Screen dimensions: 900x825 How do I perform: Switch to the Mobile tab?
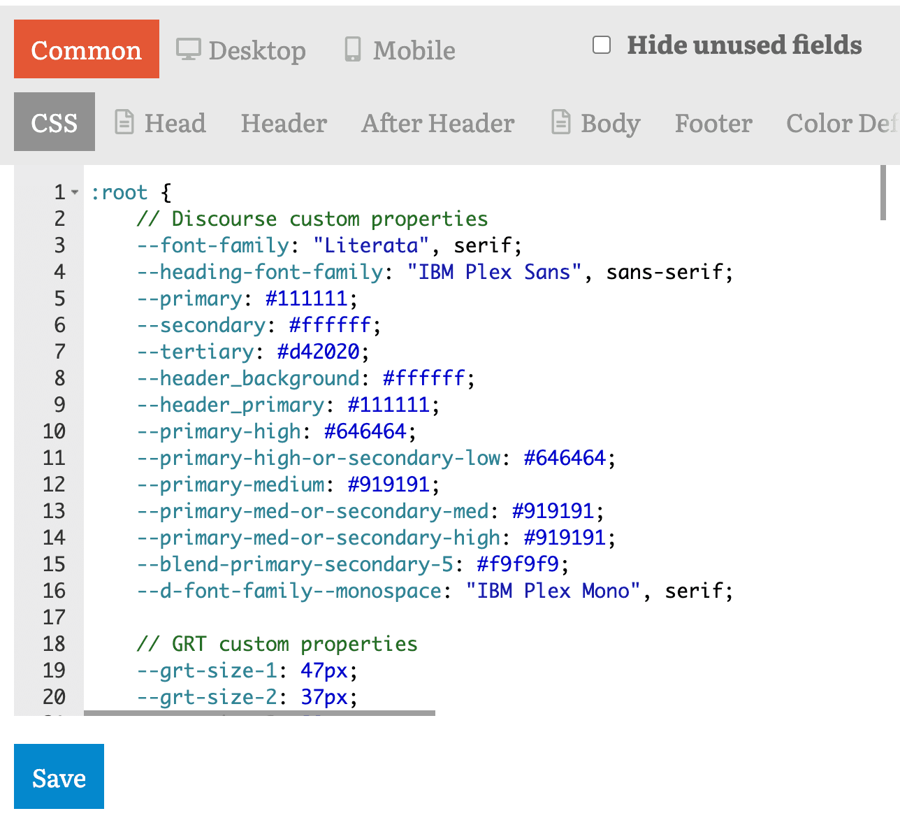[x=400, y=50]
